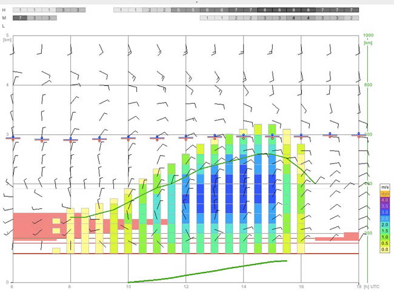The image size is (394, 293).
Task: Click the 'm/s' legend header
Action: coord(385,187)
